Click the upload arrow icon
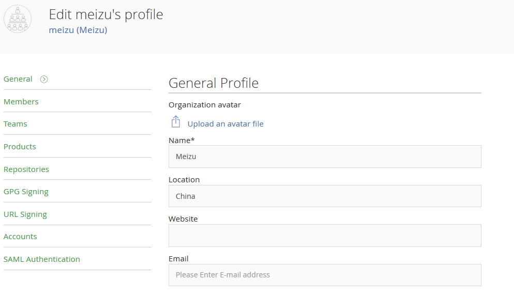The height and width of the screenshot is (297, 514). tap(176, 122)
